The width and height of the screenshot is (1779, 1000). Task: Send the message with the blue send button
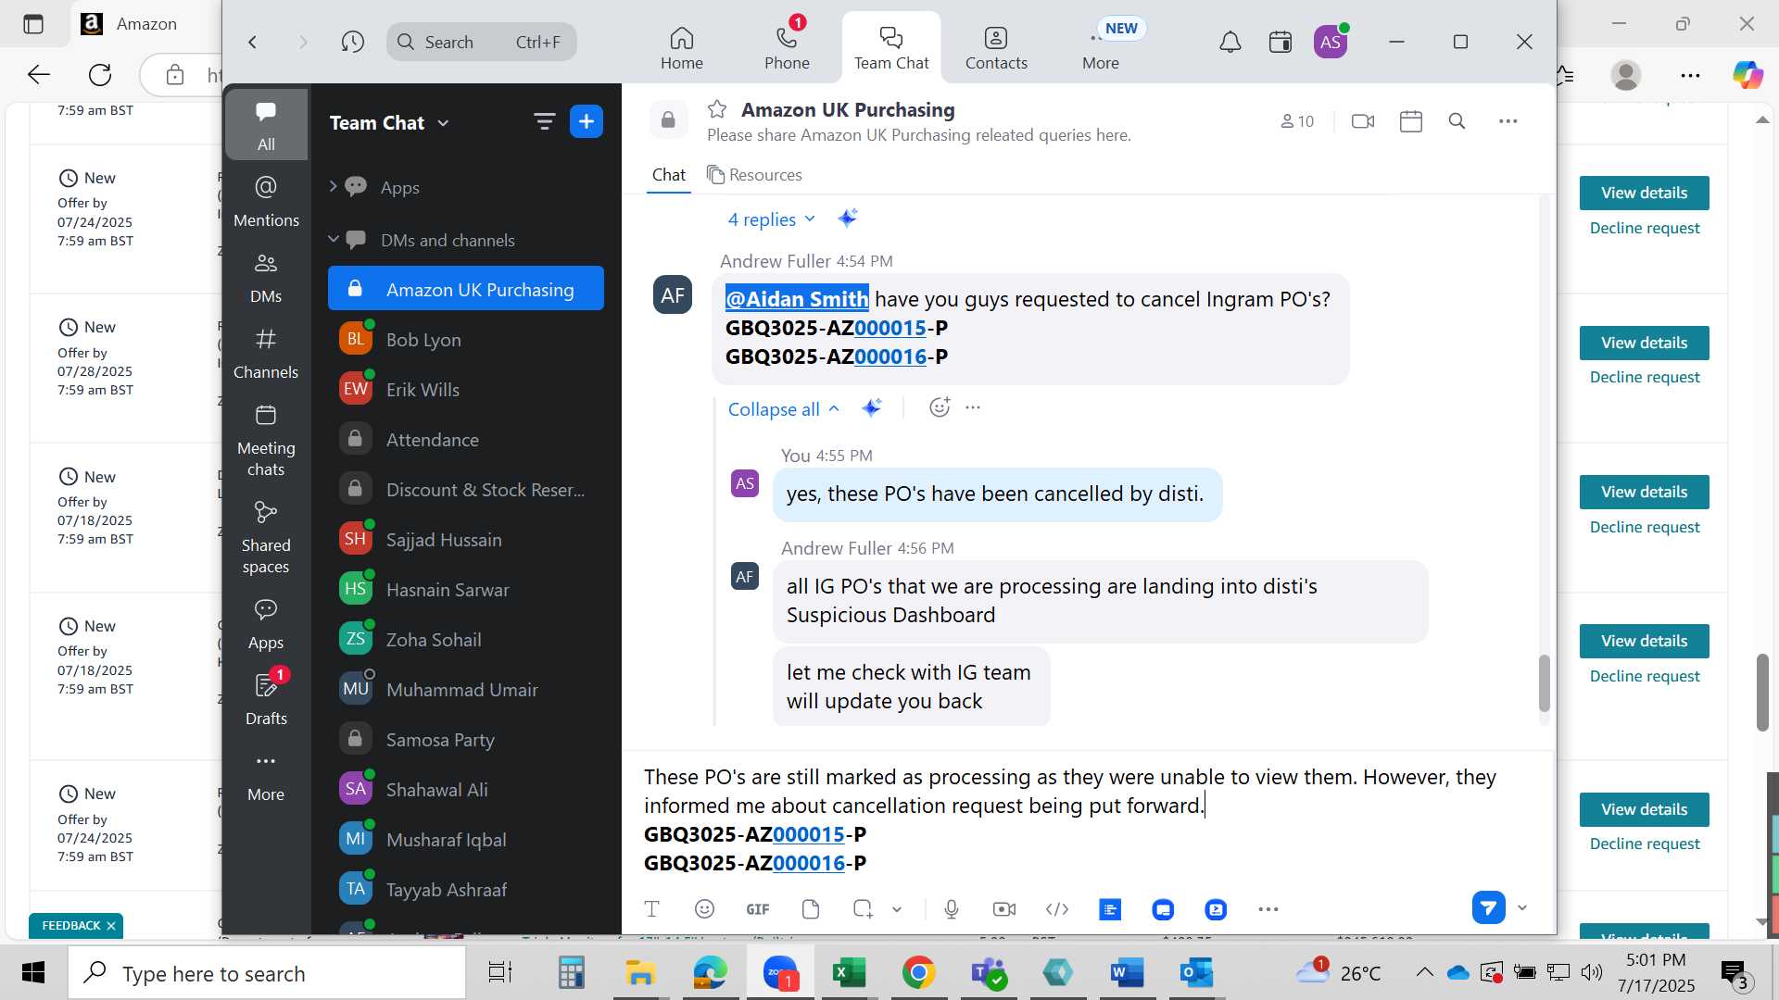1488,908
